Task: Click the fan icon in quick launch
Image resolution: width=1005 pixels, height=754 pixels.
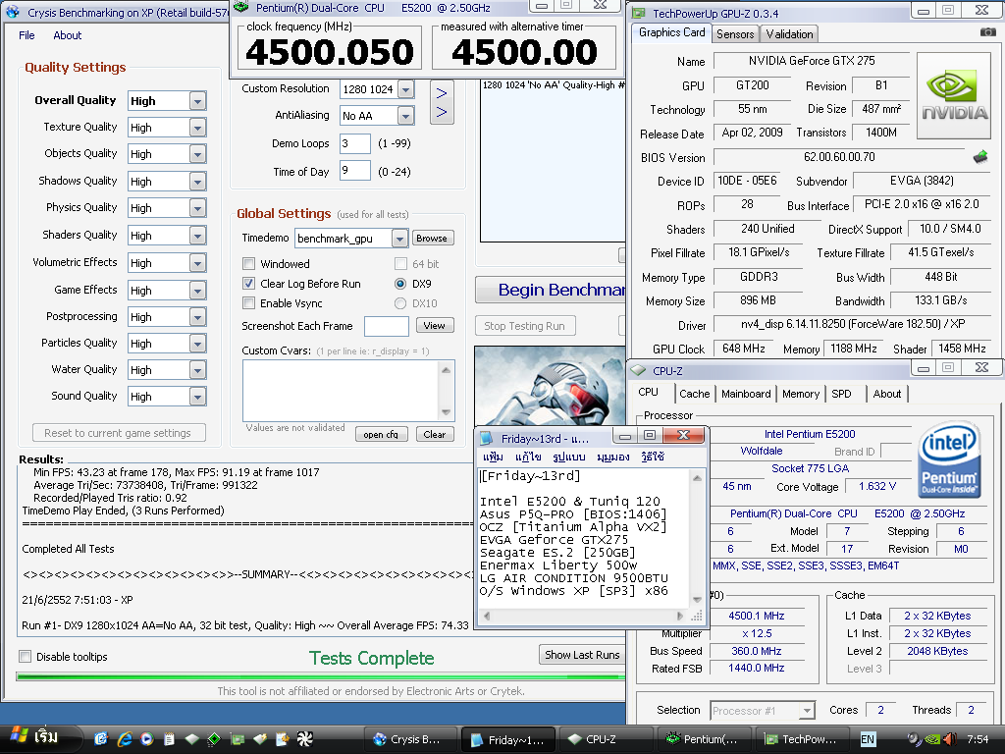Action: (x=304, y=739)
